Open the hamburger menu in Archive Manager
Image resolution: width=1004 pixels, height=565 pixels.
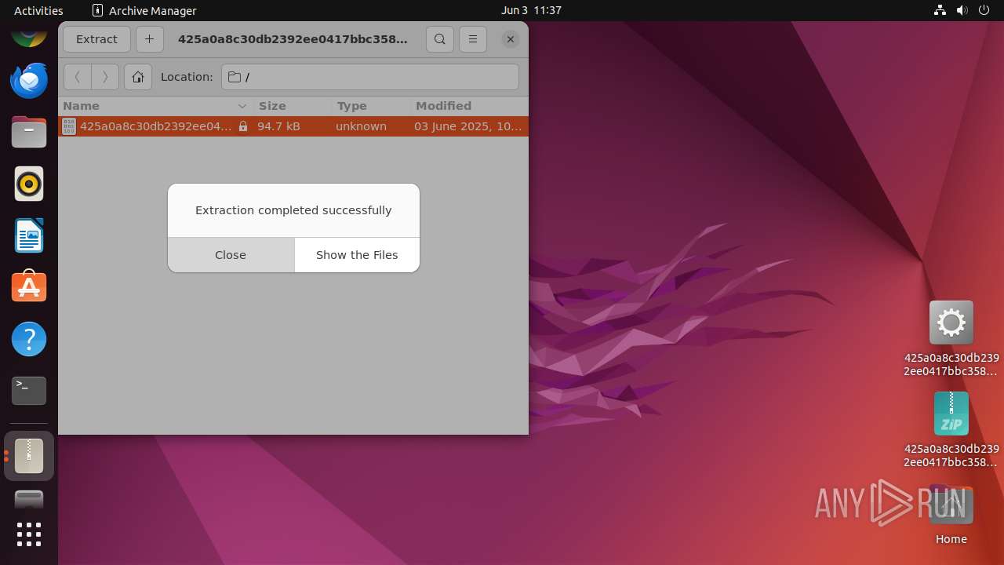(472, 39)
